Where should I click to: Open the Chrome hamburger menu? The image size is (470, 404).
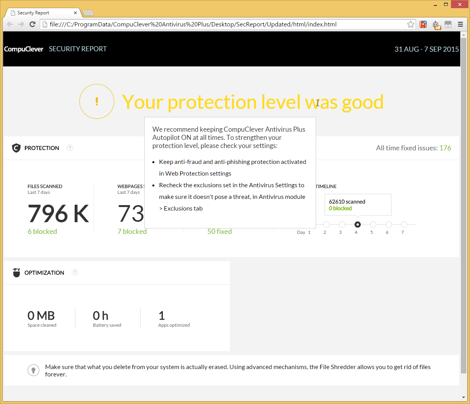pyautogui.click(x=460, y=24)
